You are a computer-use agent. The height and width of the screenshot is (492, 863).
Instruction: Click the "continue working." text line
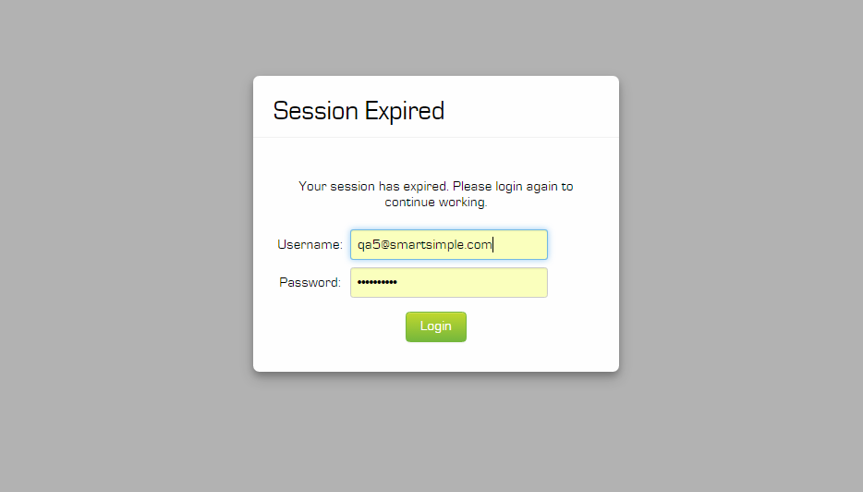435,202
